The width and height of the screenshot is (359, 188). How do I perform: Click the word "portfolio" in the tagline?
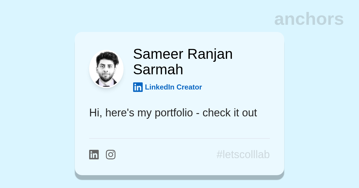tap(174, 113)
